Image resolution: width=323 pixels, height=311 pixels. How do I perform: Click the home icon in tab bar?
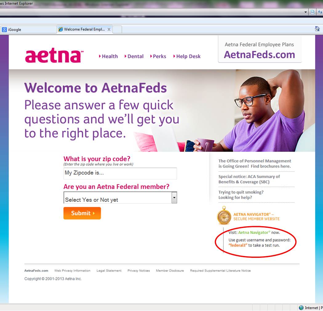tap(317, 29)
